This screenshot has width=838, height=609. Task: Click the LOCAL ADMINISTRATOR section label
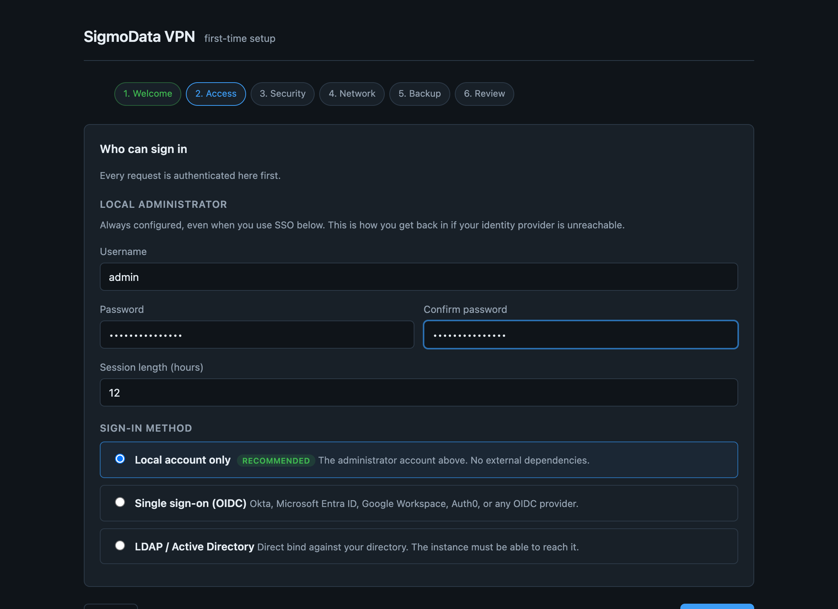[x=163, y=204]
